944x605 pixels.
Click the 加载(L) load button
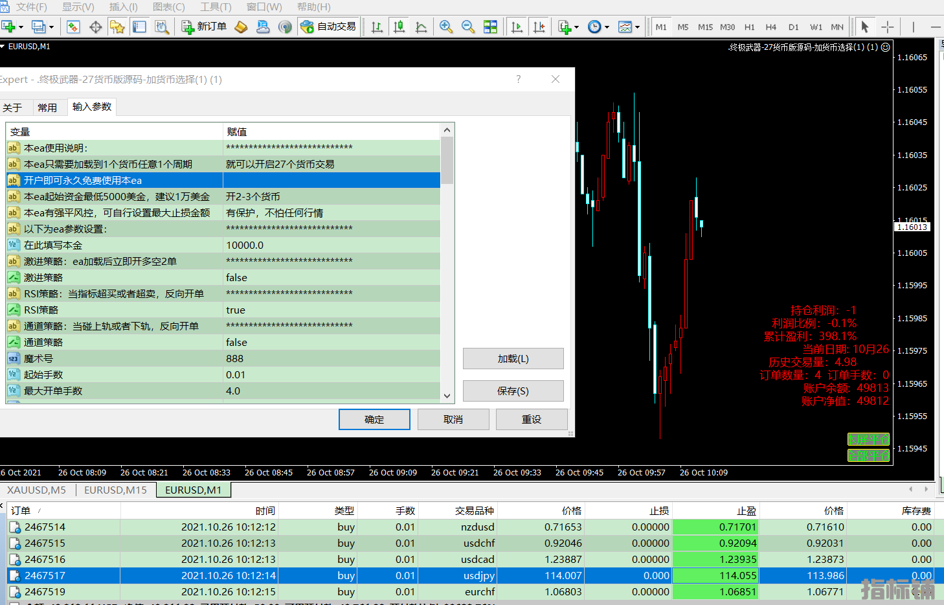[513, 358]
